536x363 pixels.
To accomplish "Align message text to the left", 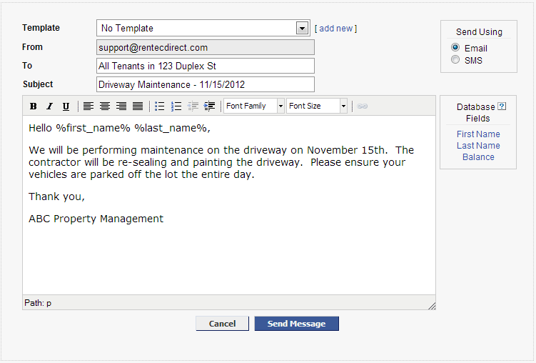I will coord(89,106).
